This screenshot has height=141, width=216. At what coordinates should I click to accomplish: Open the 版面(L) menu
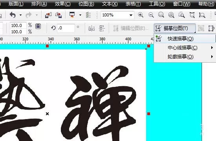click(16, 4)
